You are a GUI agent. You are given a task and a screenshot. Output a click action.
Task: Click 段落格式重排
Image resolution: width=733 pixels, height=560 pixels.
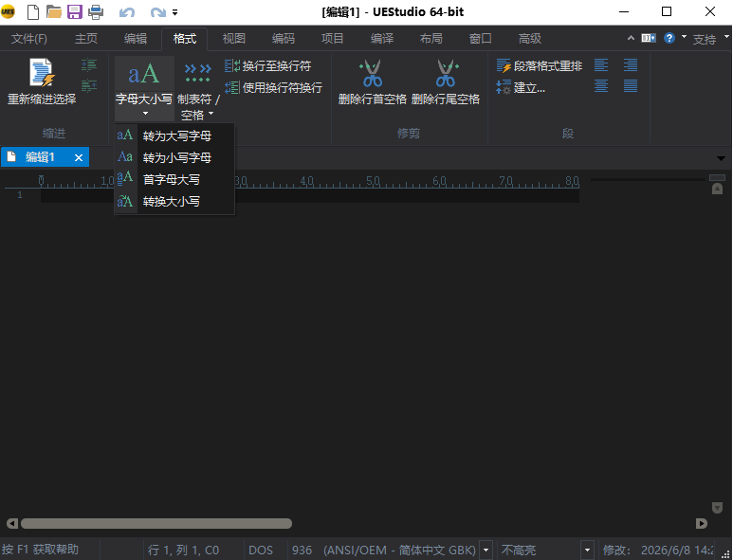[x=539, y=66]
